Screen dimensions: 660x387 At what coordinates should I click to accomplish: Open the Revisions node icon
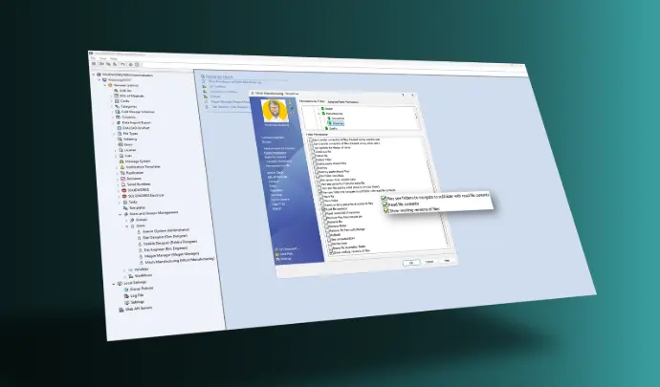point(122,179)
